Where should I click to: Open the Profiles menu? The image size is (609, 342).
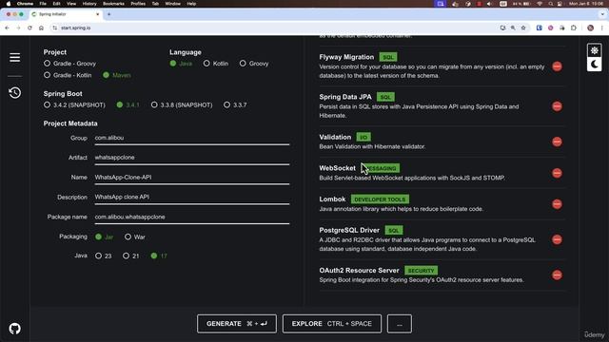[138, 4]
